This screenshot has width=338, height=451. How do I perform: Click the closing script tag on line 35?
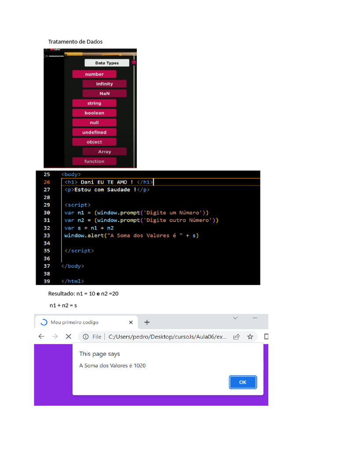click(x=79, y=251)
